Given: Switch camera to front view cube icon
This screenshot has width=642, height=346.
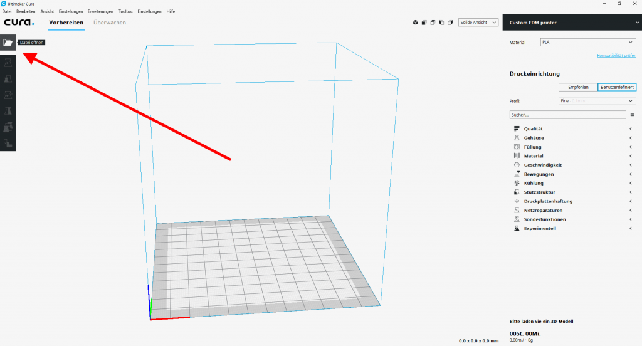Looking at the screenshot, I should point(424,23).
